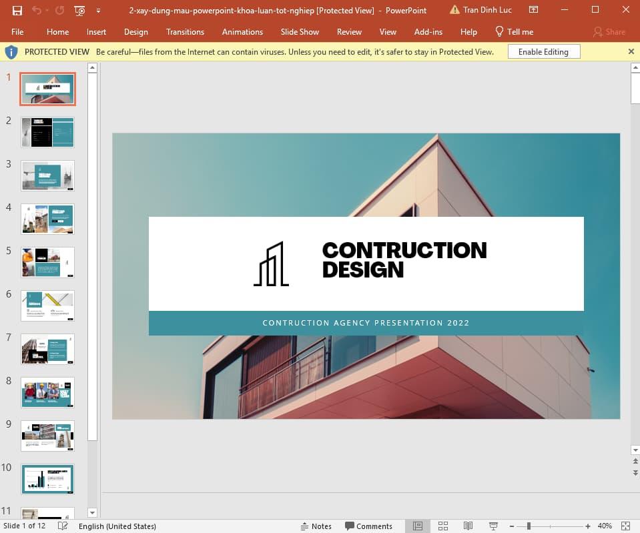Switch to the Animations tab

coord(242,31)
